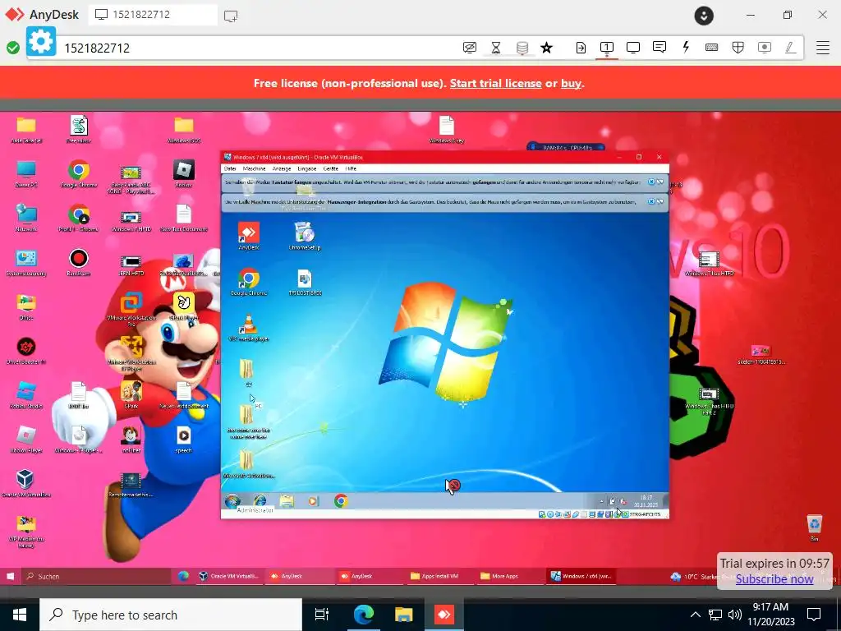Add session to favorites with star icon
The width and height of the screenshot is (841, 631).
coord(546,48)
